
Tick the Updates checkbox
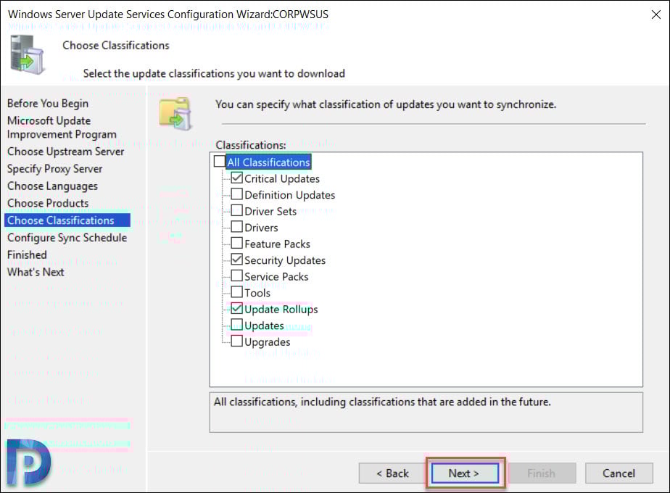coord(236,325)
